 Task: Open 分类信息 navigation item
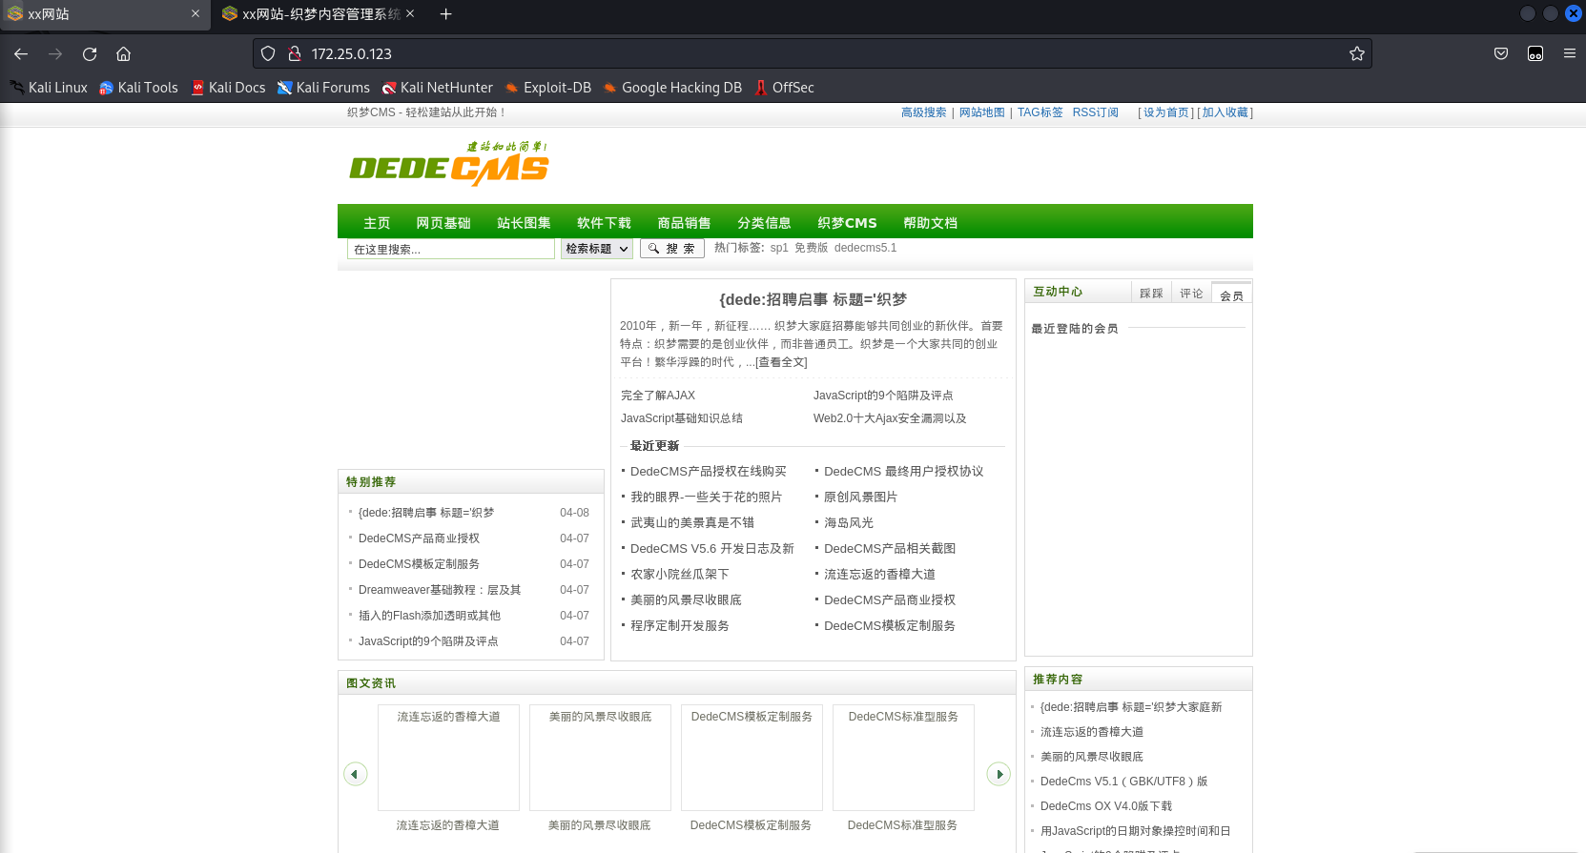(764, 223)
